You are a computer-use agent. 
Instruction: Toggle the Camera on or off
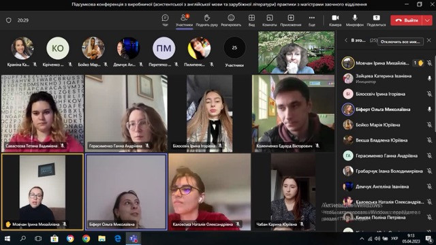(335, 18)
